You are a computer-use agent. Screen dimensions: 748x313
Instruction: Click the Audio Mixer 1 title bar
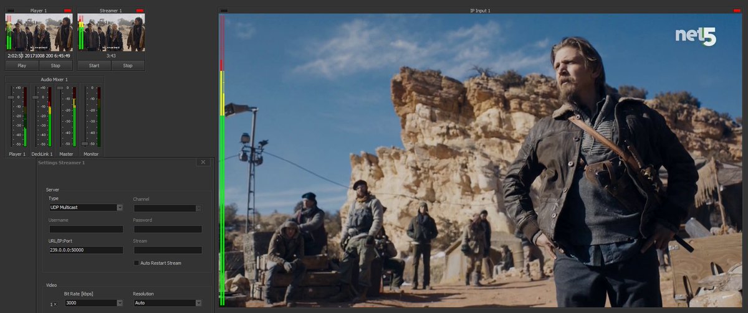(54, 80)
